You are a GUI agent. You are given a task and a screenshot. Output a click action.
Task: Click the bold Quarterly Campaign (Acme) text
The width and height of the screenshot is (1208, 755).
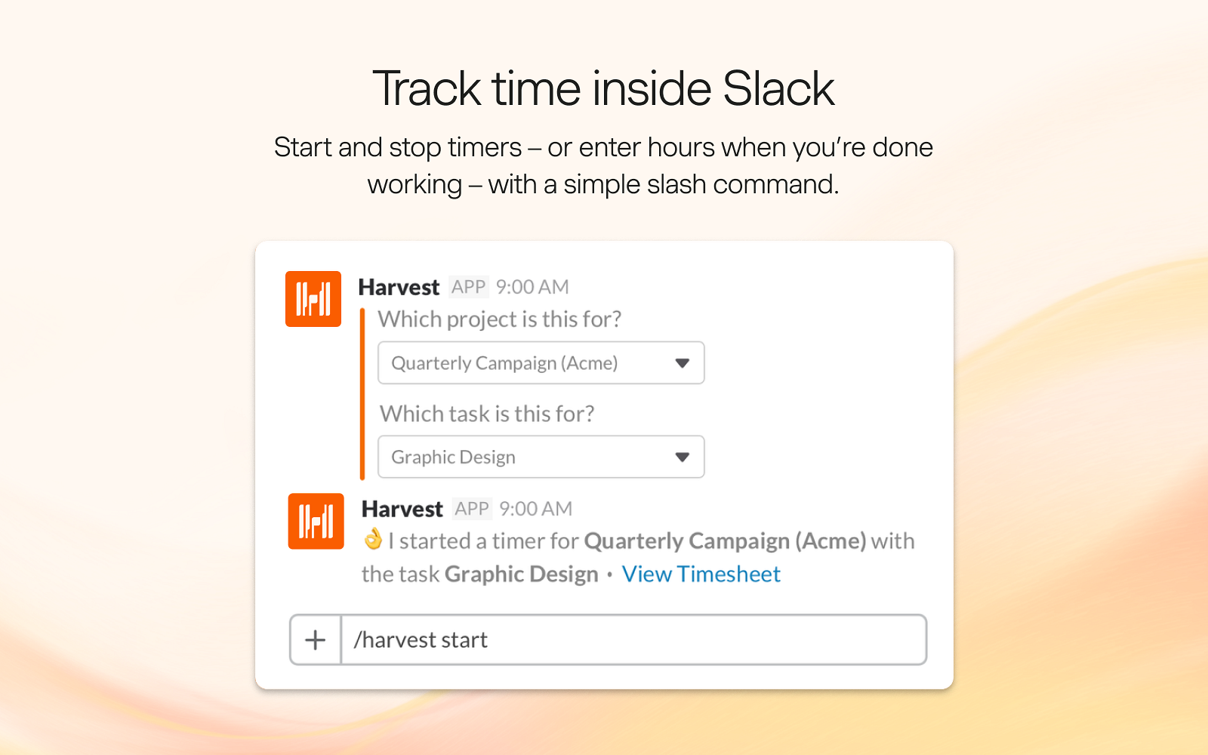pos(726,541)
